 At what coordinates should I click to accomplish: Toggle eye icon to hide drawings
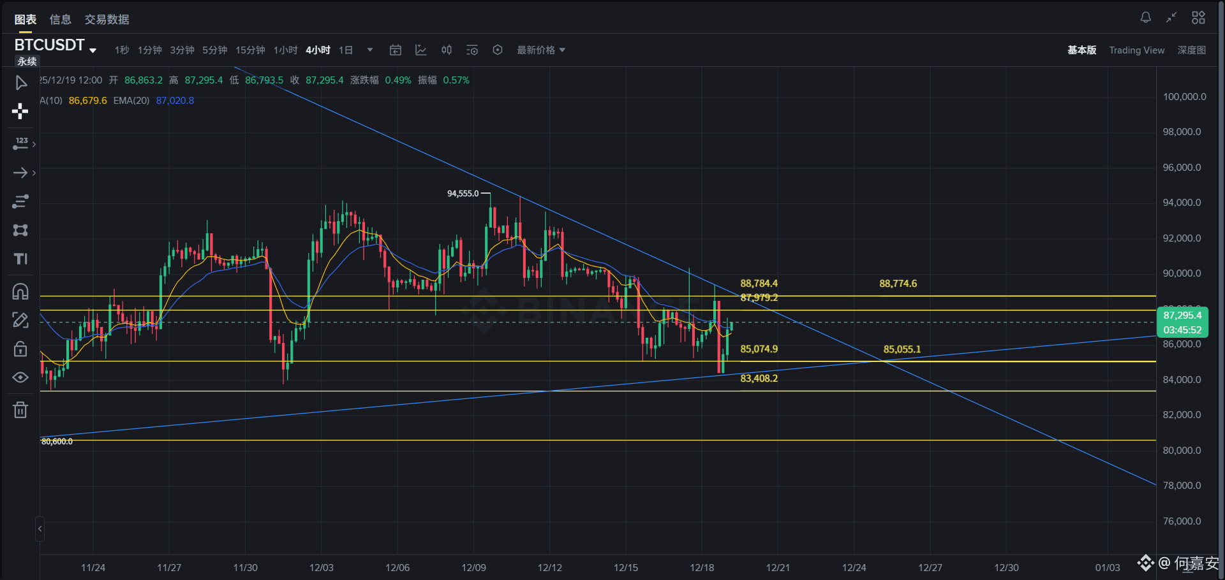pos(20,377)
